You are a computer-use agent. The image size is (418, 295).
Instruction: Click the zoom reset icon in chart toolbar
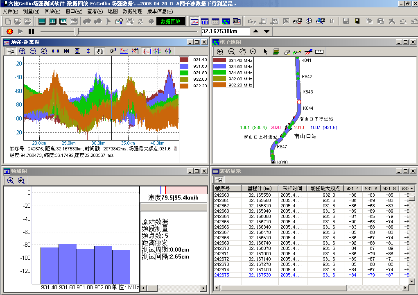pyautogui.click(x=44, y=51)
